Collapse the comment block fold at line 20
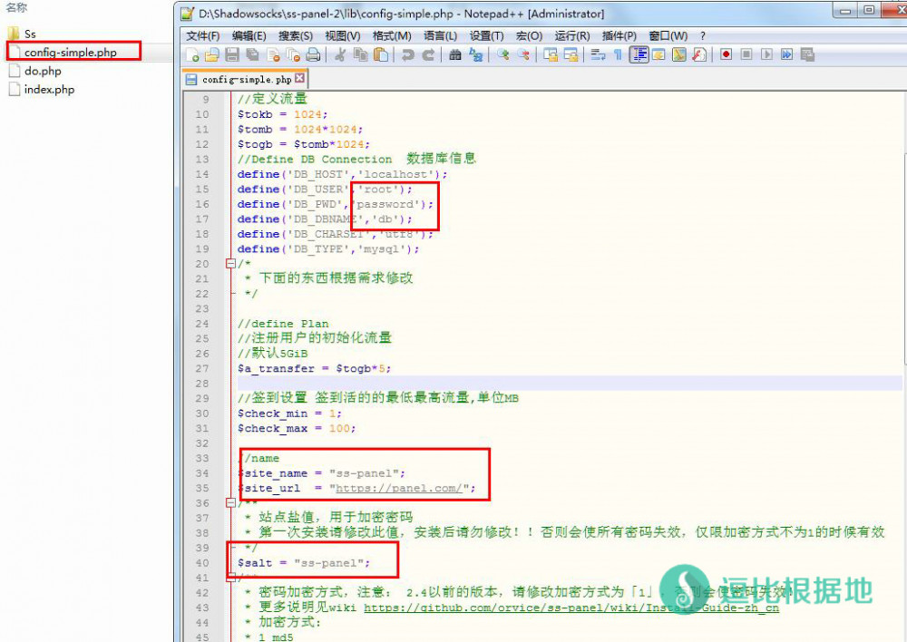The width and height of the screenshot is (907, 642). tap(230, 264)
